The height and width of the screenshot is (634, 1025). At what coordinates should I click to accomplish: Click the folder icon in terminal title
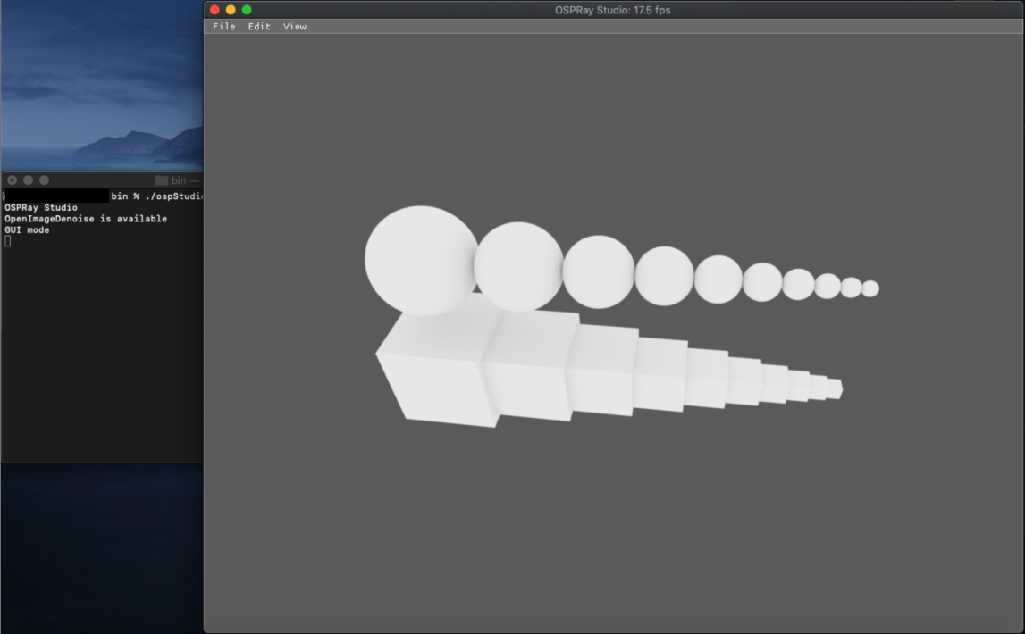coord(162,180)
